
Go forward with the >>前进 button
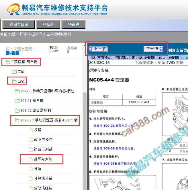click(x=73, y=25)
